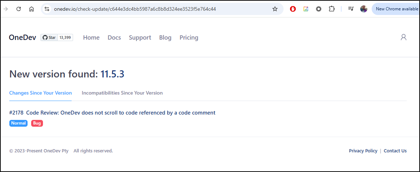Open the red ad blocker extension icon
Screen dimensions: 420x172
(x=293, y=9)
